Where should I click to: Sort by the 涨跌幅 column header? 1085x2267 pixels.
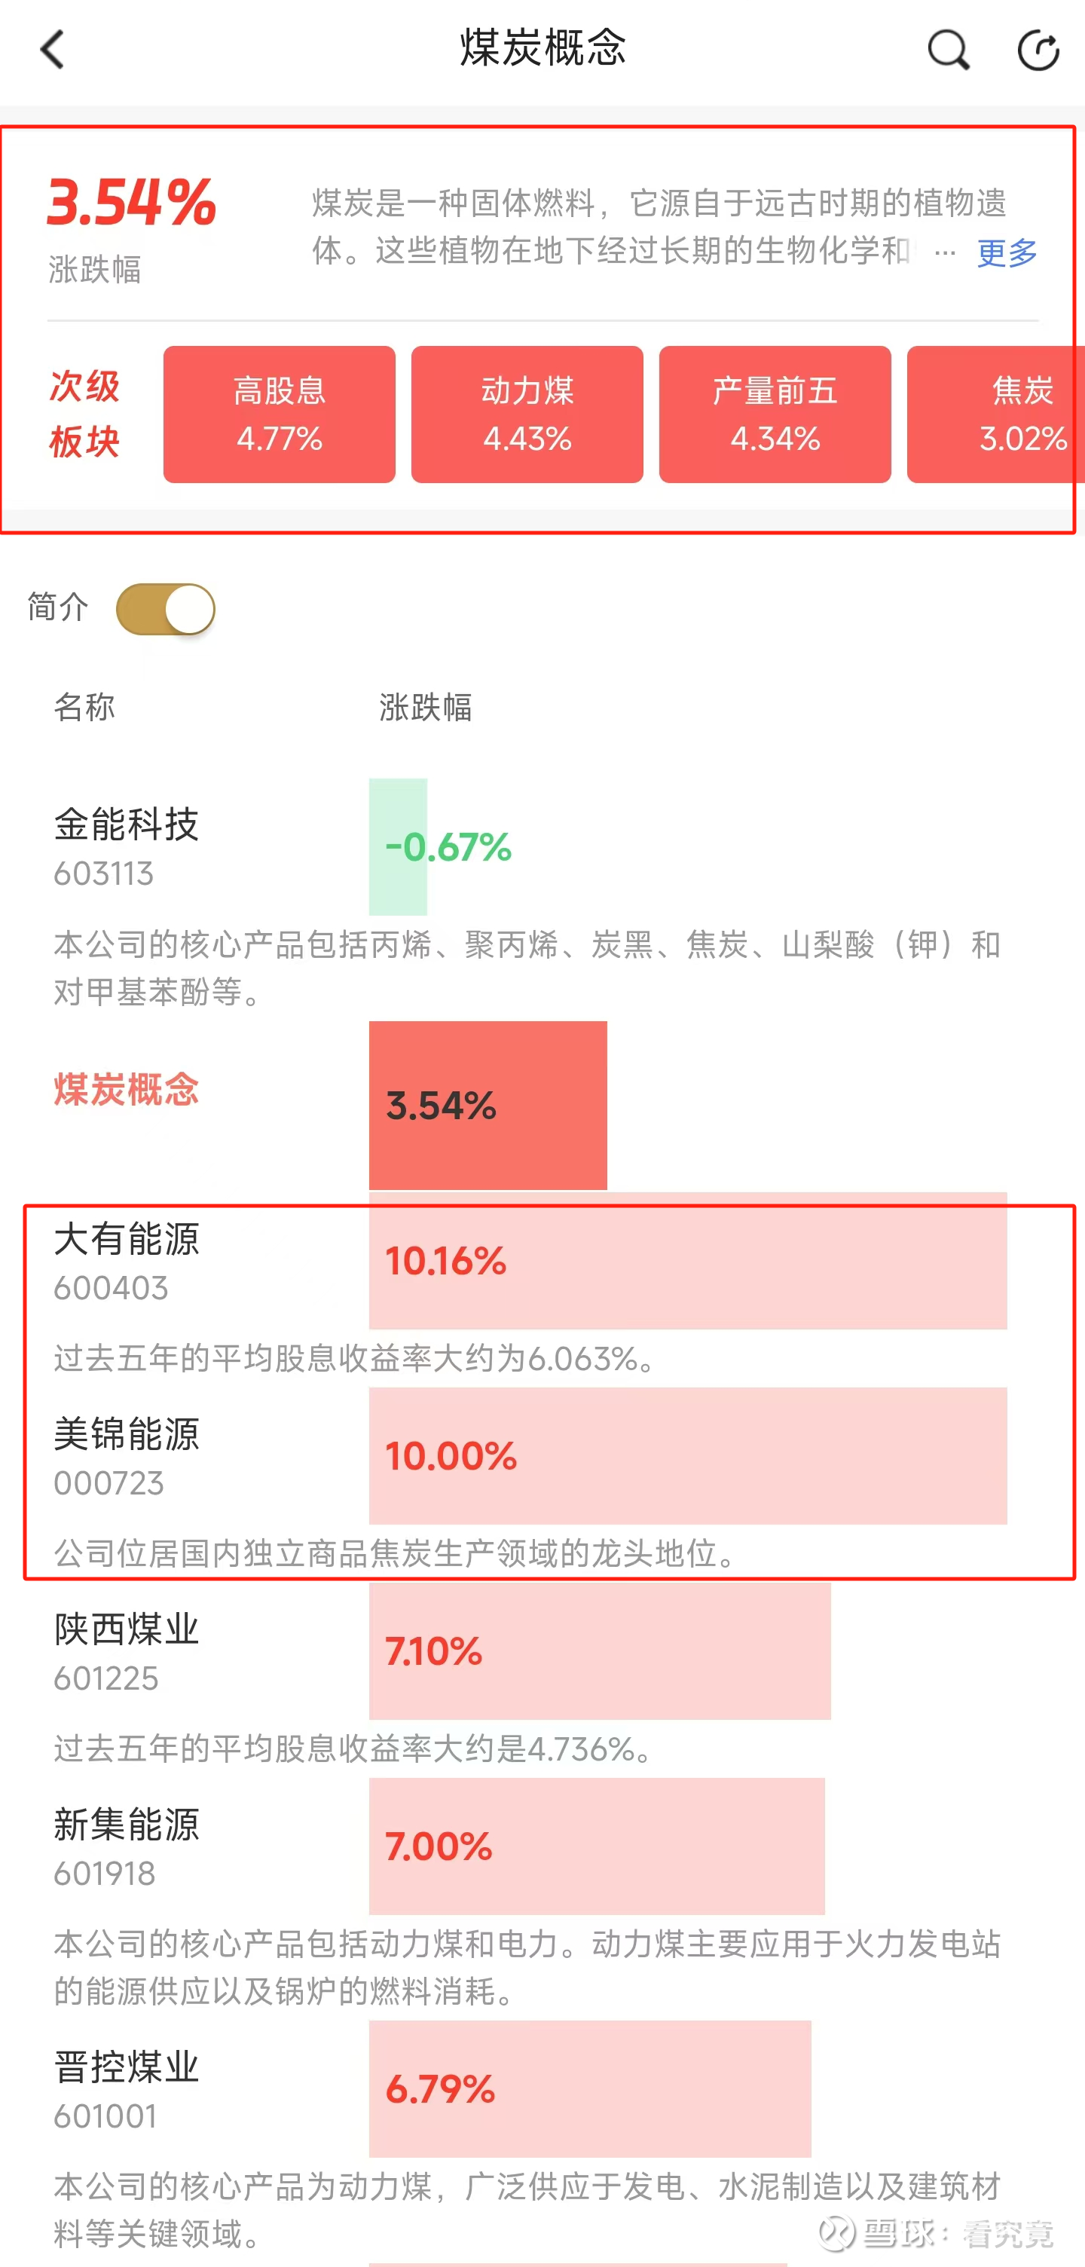425,707
